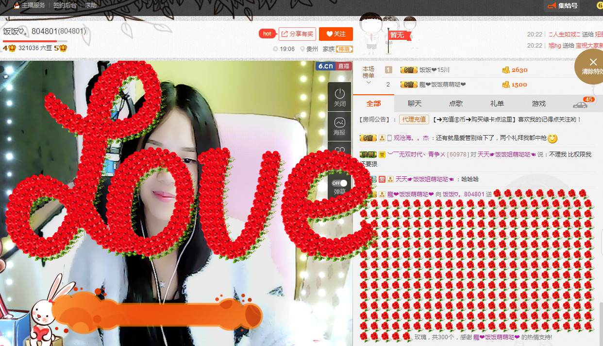603x346 pixels.
Task: Follow the streamer with 关注 button
Action: tap(336, 34)
